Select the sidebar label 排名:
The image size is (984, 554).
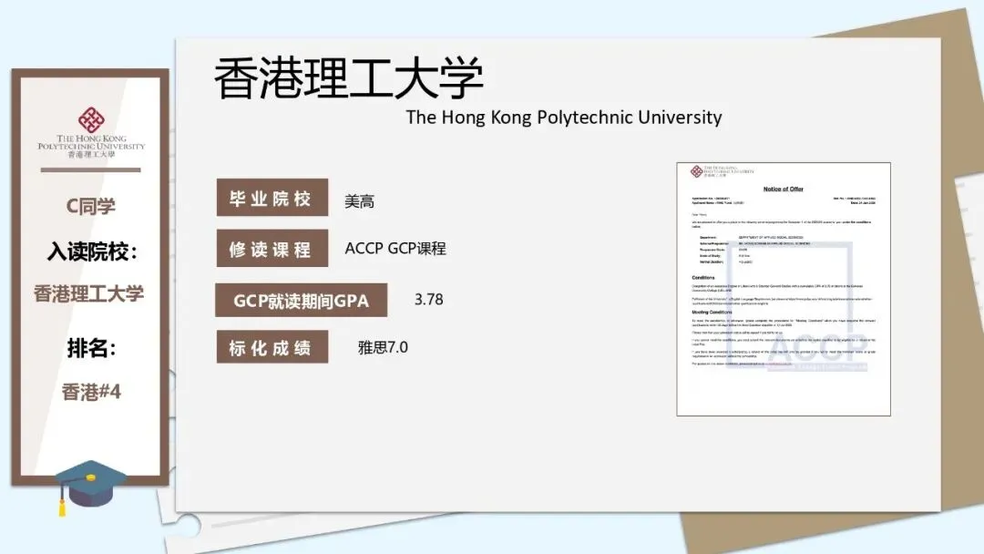point(92,347)
